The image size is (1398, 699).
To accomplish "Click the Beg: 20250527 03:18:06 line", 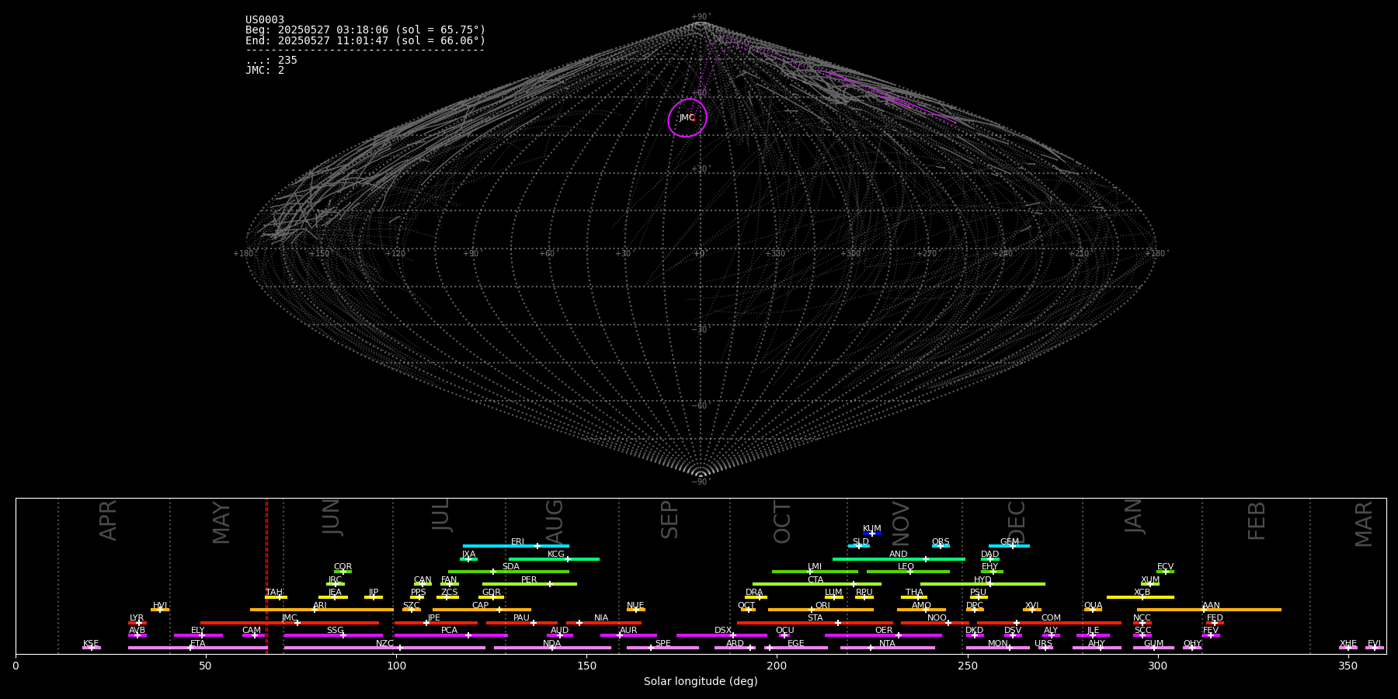I will click(x=365, y=30).
